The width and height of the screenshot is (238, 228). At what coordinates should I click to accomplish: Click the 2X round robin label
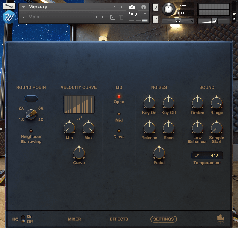[x=21, y=108]
